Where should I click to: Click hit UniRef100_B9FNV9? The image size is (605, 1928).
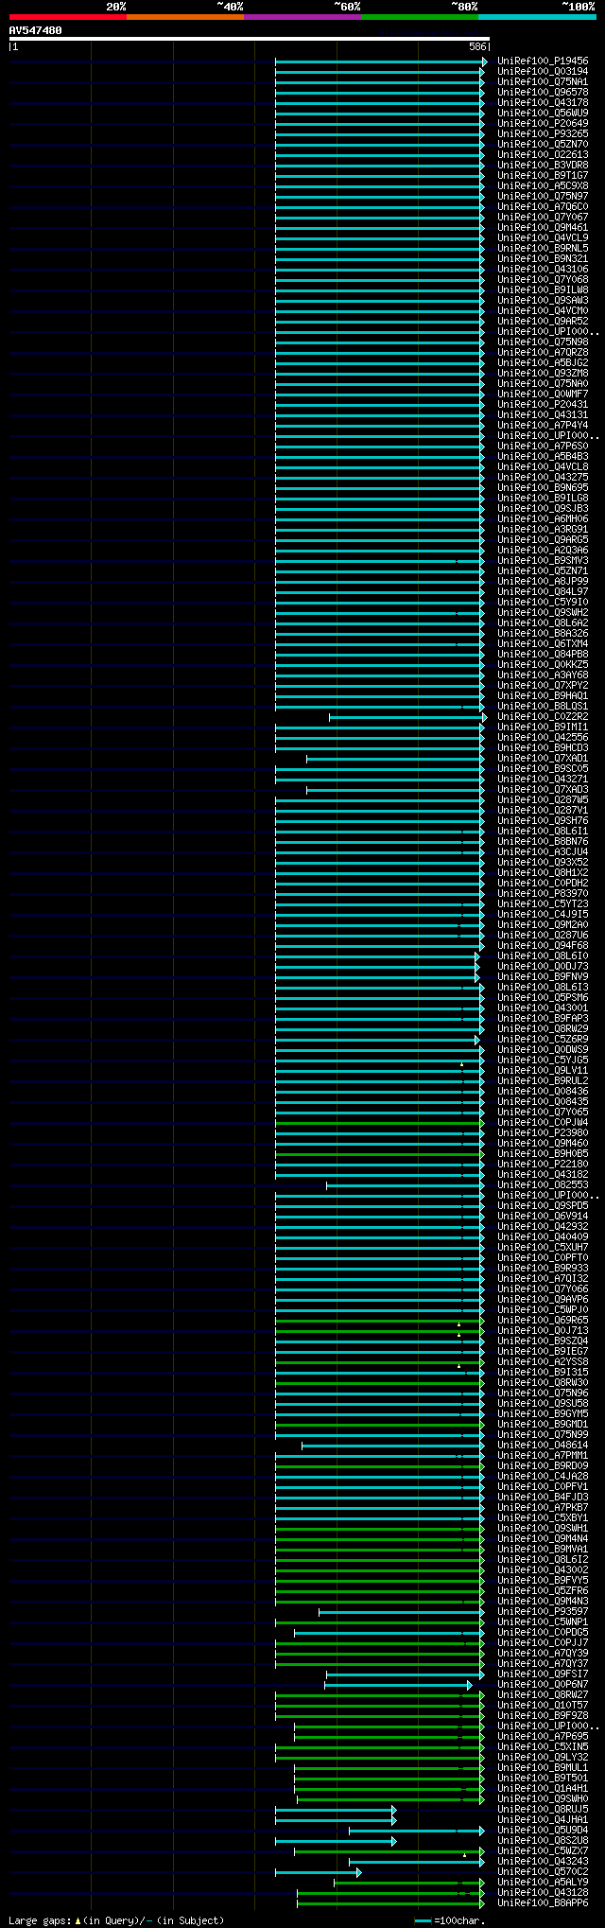[x=543, y=977]
